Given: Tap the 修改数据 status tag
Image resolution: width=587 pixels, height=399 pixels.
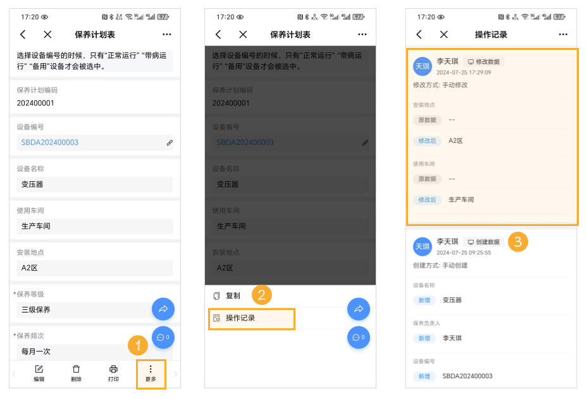Looking at the screenshot, I should point(485,61).
